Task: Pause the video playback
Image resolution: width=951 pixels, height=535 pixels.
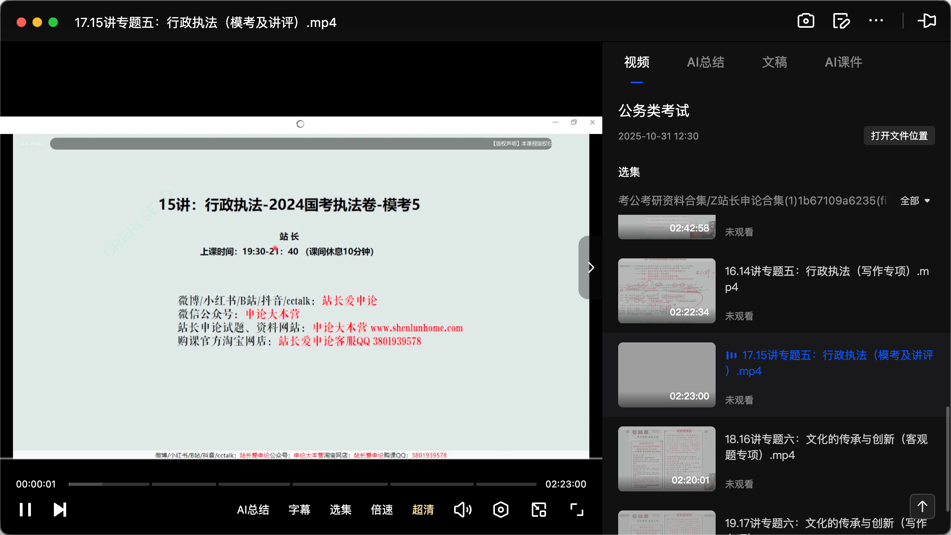Action: click(25, 510)
